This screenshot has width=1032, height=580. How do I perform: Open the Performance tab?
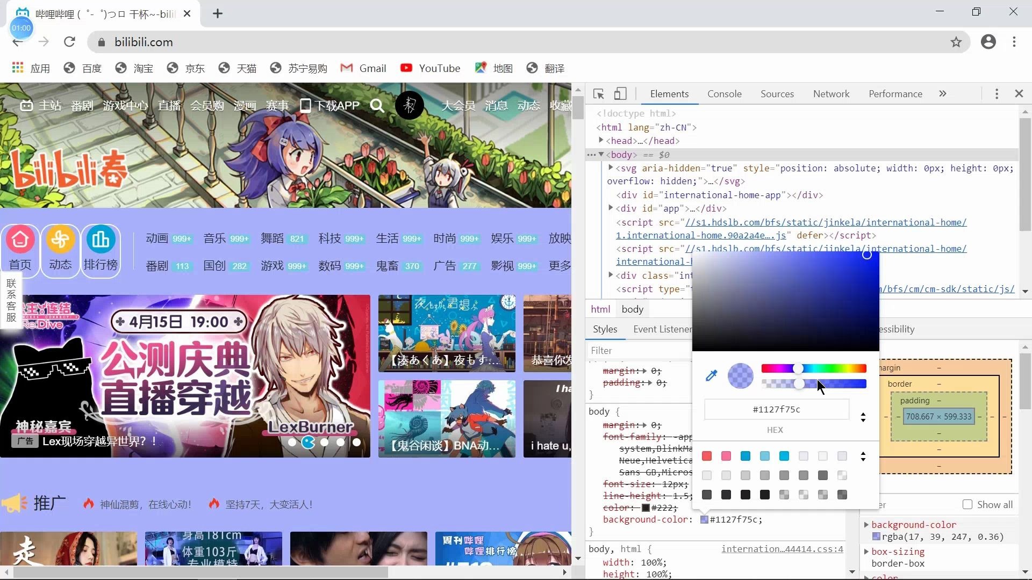click(x=895, y=94)
